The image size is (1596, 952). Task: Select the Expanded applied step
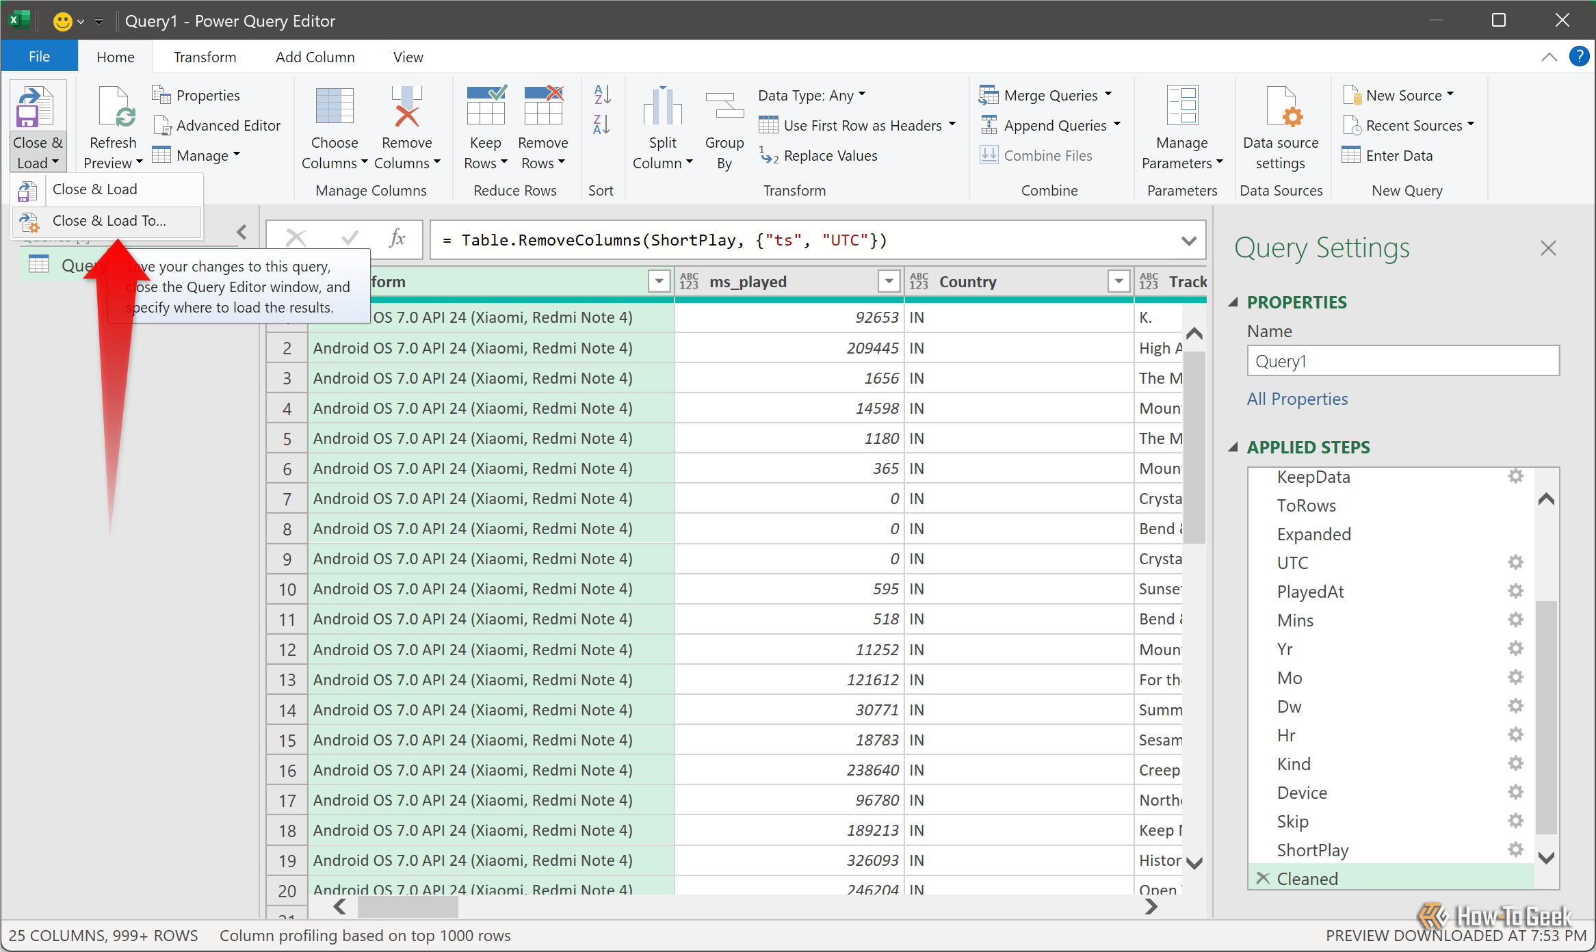pos(1313,533)
